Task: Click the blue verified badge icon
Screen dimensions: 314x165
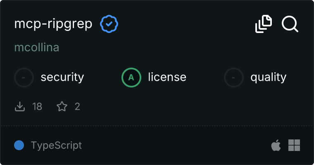Action: (109, 24)
